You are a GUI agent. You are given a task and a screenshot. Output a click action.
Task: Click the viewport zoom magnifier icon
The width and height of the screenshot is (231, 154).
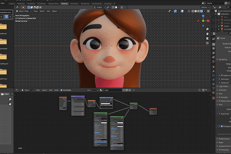click(207, 29)
